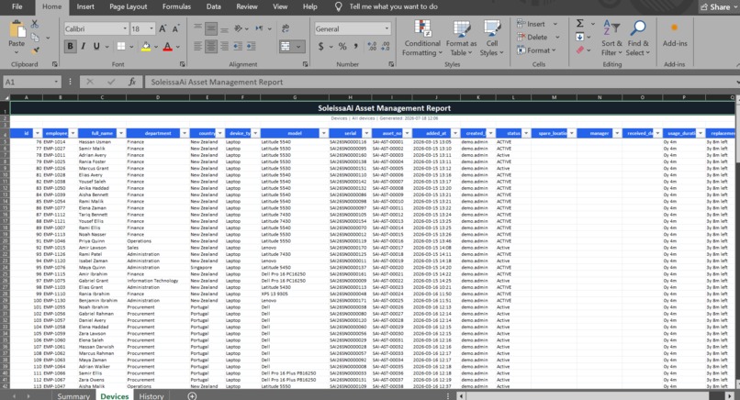Add a new sheet with plus icon
The height and width of the screenshot is (400, 740).
coord(192,395)
